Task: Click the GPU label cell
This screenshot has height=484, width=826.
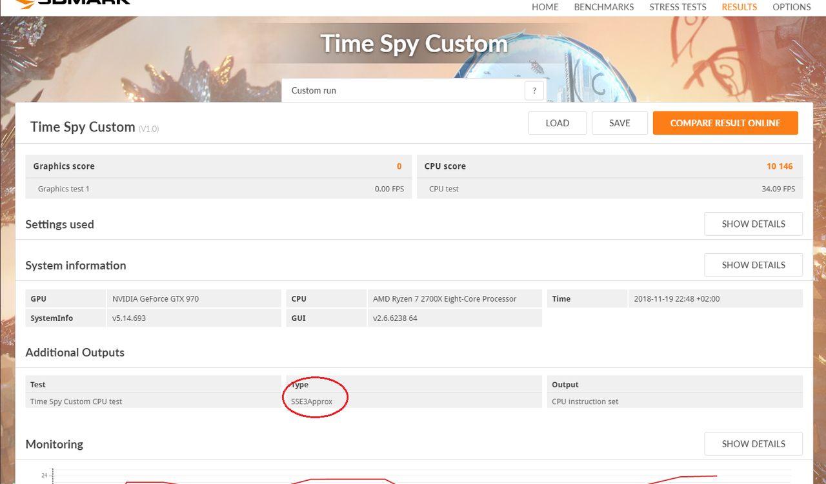Action: click(x=66, y=299)
